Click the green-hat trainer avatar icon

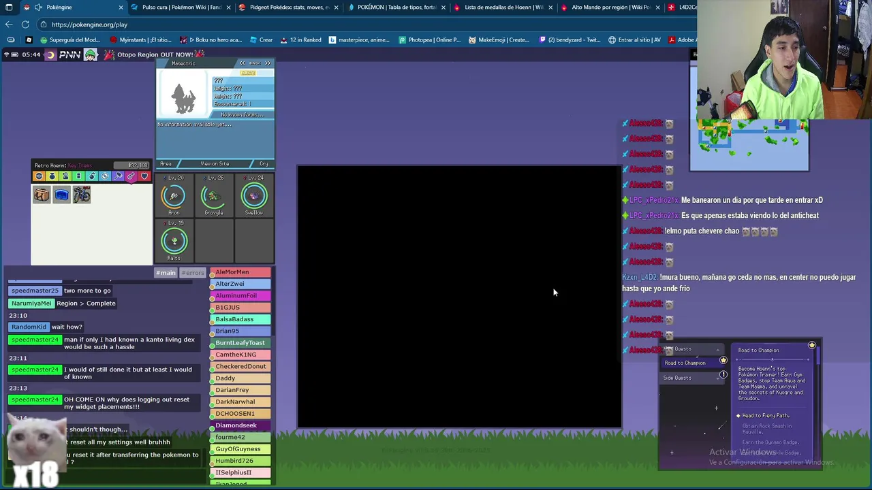[91, 54]
